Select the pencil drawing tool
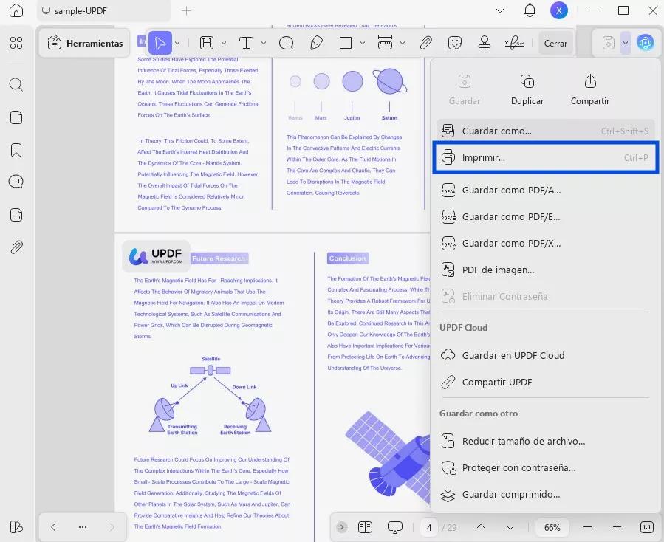Viewport: 664px width, 542px height. (x=316, y=43)
